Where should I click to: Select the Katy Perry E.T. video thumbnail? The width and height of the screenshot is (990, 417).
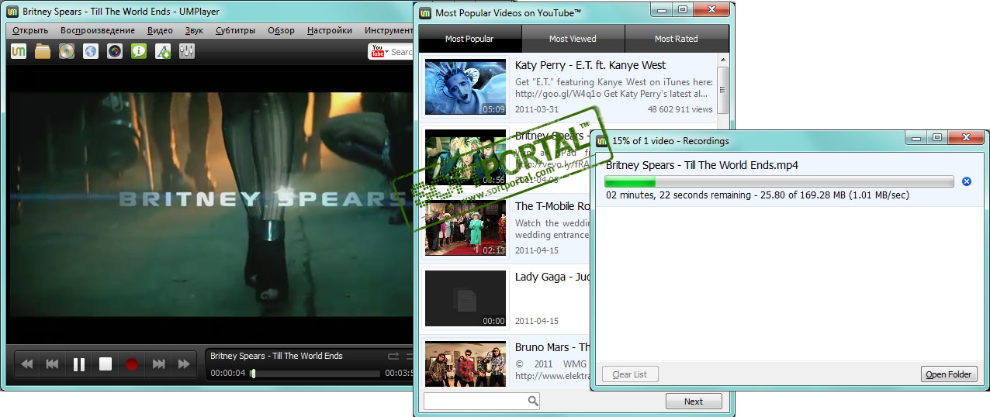[x=466, y=87]
